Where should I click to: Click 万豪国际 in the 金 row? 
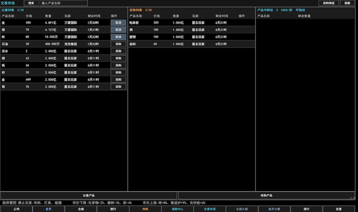click(x=71, y=23)
